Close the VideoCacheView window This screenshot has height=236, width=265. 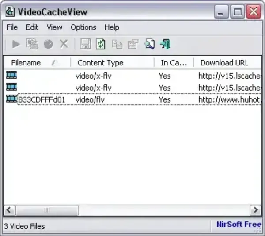point(254,11)
